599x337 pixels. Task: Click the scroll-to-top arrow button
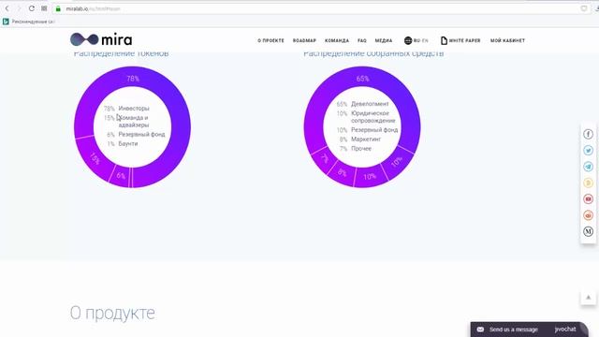(589, 298)
